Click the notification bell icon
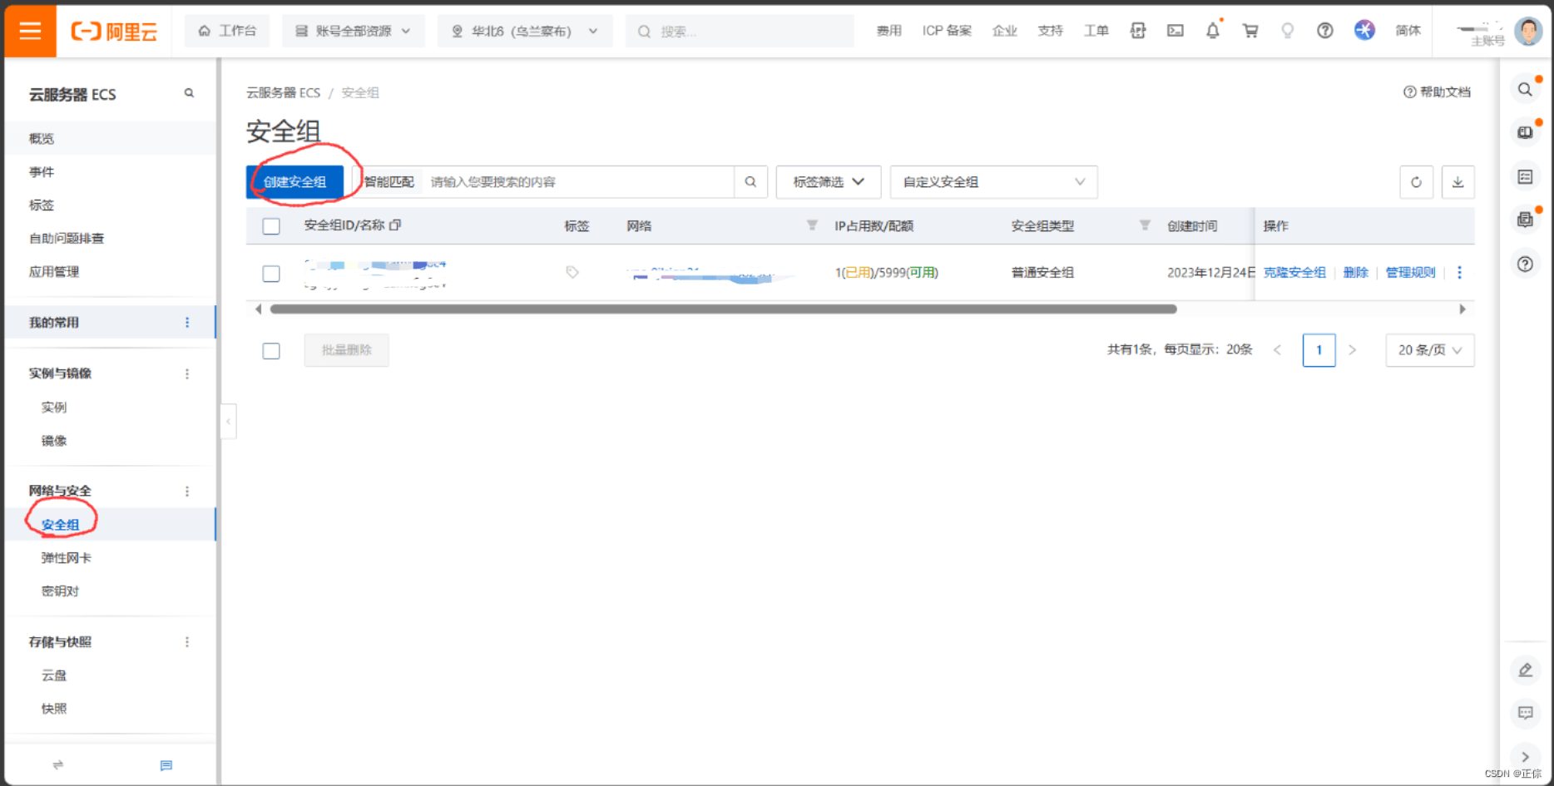The width and height of the screenshot is (1554, 786). pyautogui.click(x=1212, y=31)
